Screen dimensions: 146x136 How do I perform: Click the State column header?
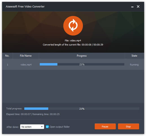(134, 56)
